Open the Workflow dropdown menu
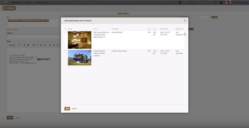Screen dimensions: 249x128 tap(17, 2)
